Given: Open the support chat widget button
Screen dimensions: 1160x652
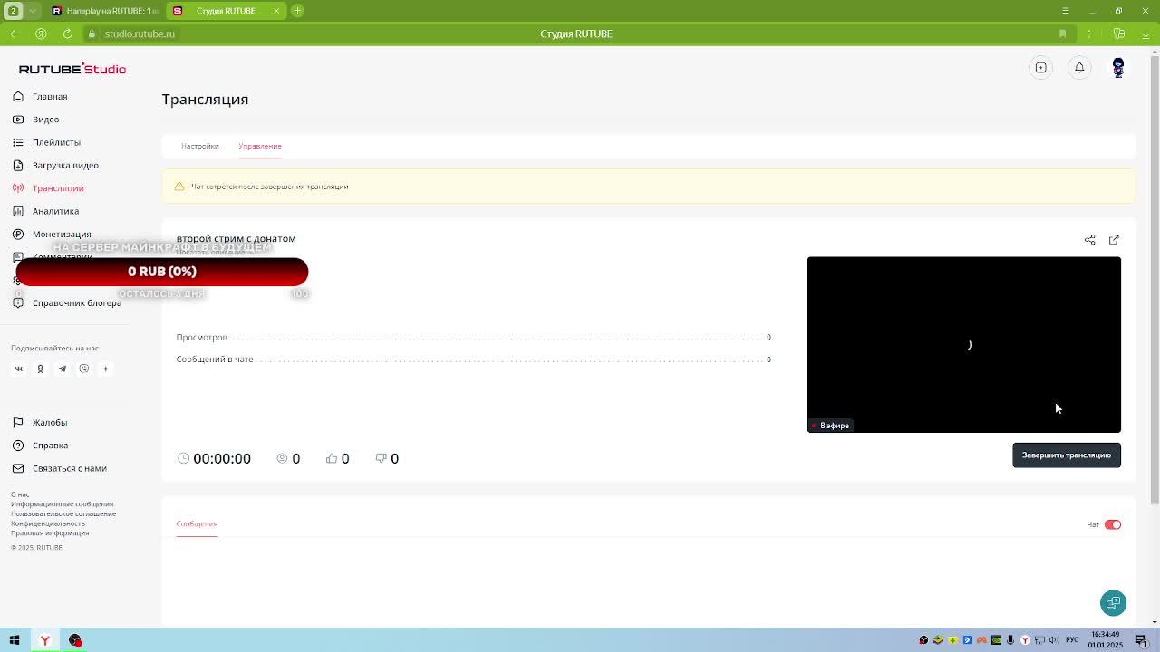Looking at the screenshot, I should [x=1113, y=602].
